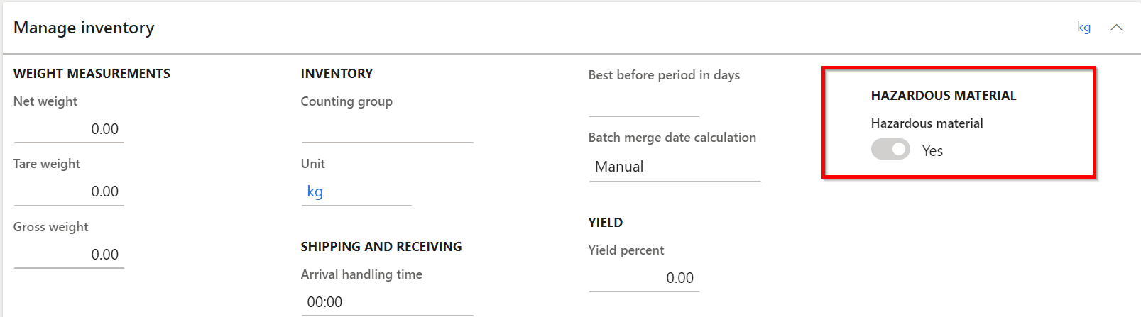Click the Gross weight input field
This screenshot has width=1141, height=317.
point(69,255)
